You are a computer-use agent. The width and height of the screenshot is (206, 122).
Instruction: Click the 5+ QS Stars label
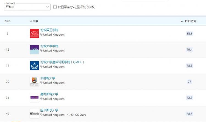(79, 115)
